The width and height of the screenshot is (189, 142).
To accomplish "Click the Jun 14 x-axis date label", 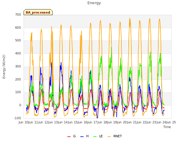I will pos(63,122).
